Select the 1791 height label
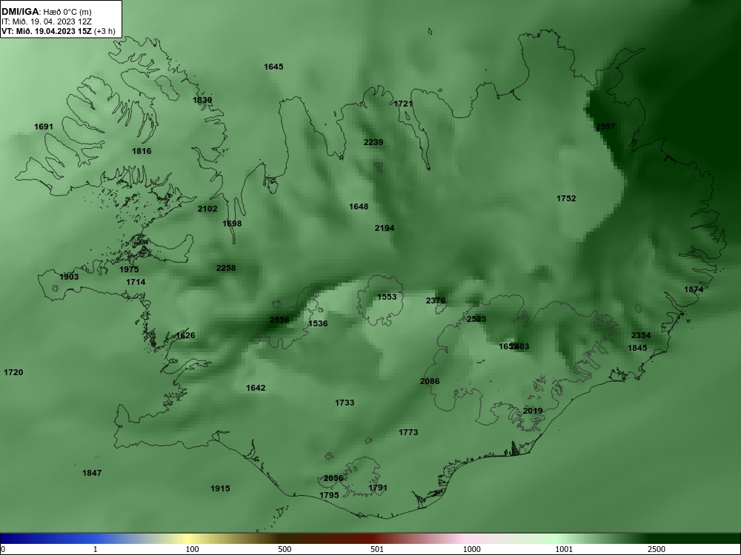Viewport: 741px width, 555px height. pos(378,488)
